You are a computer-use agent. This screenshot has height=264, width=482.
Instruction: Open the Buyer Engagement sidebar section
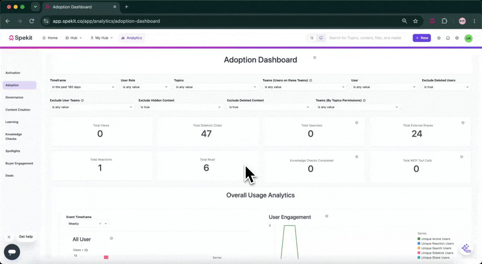19,164
